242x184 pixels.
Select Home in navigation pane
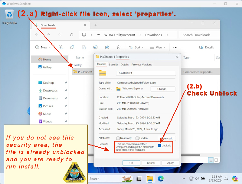(49, 59)
